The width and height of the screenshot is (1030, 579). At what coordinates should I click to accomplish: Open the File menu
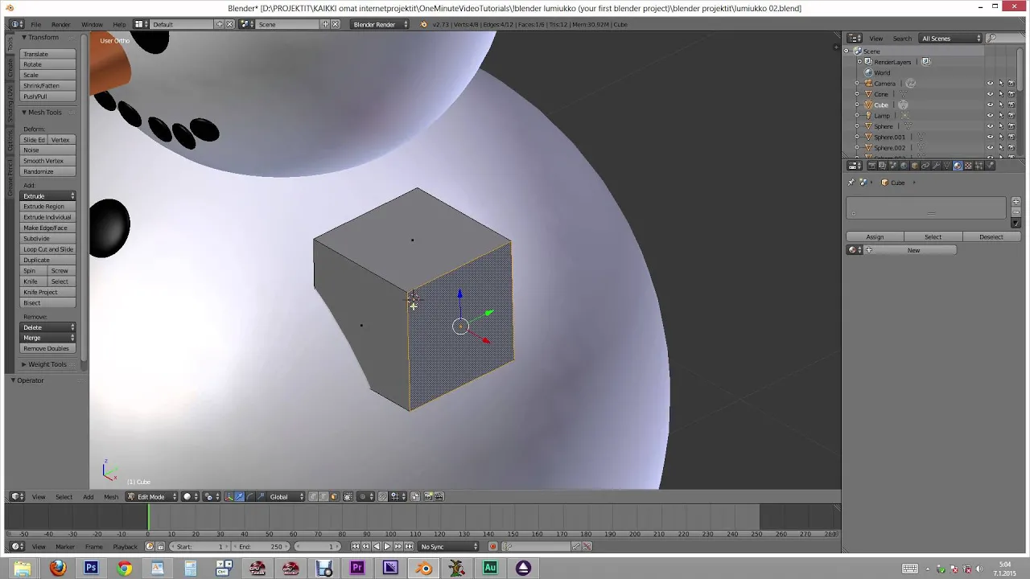[x=36, y=24]
